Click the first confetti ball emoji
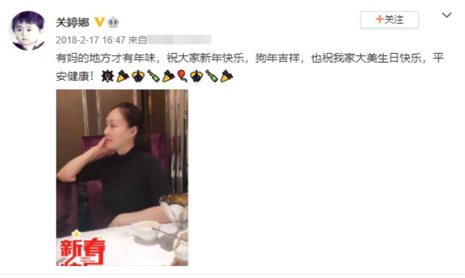 click(138, 76)
